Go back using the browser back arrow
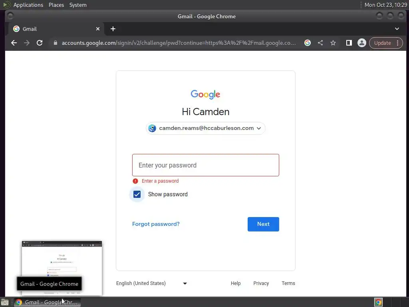Image resolution: width=409 pixels, height=307 pixels. 14,43
